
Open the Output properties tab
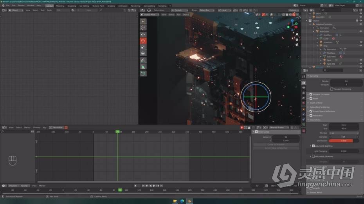click(304, 88)
